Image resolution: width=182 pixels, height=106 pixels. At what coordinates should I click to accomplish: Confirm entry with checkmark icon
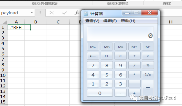[x=65, y=13]
